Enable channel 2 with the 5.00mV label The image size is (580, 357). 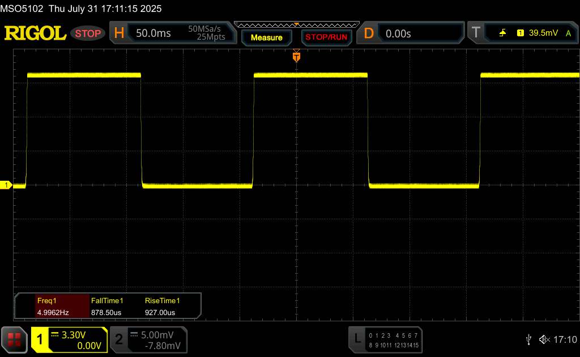[148, 339]
